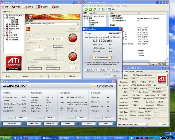Click EVEREST refresh icon
This screenshot has width=175, height=140.
pos(99,9)
